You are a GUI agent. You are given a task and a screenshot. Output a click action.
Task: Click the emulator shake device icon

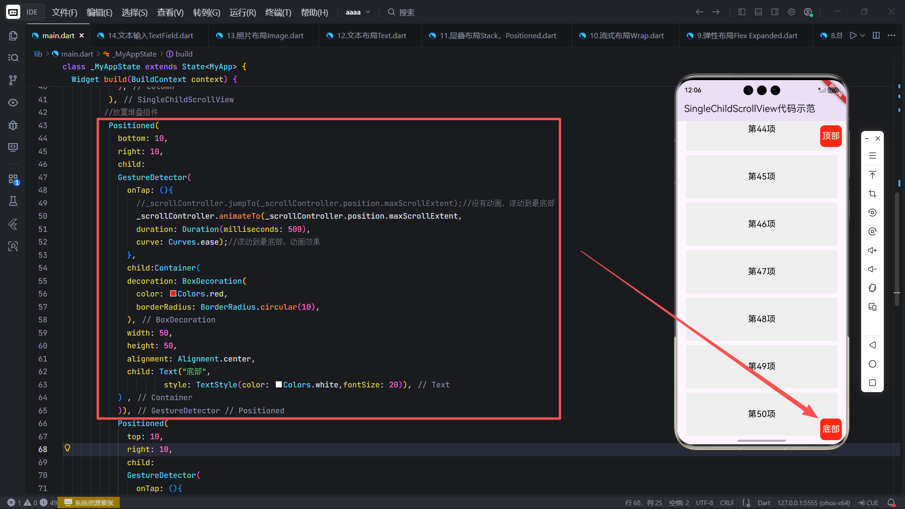[x=872, y=288]
